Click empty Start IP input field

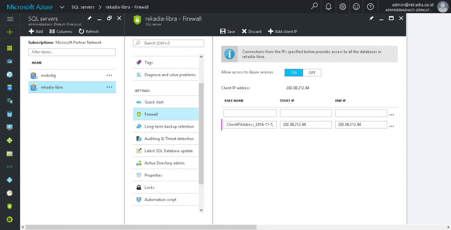pyautogui.click(x=306, y=113)
